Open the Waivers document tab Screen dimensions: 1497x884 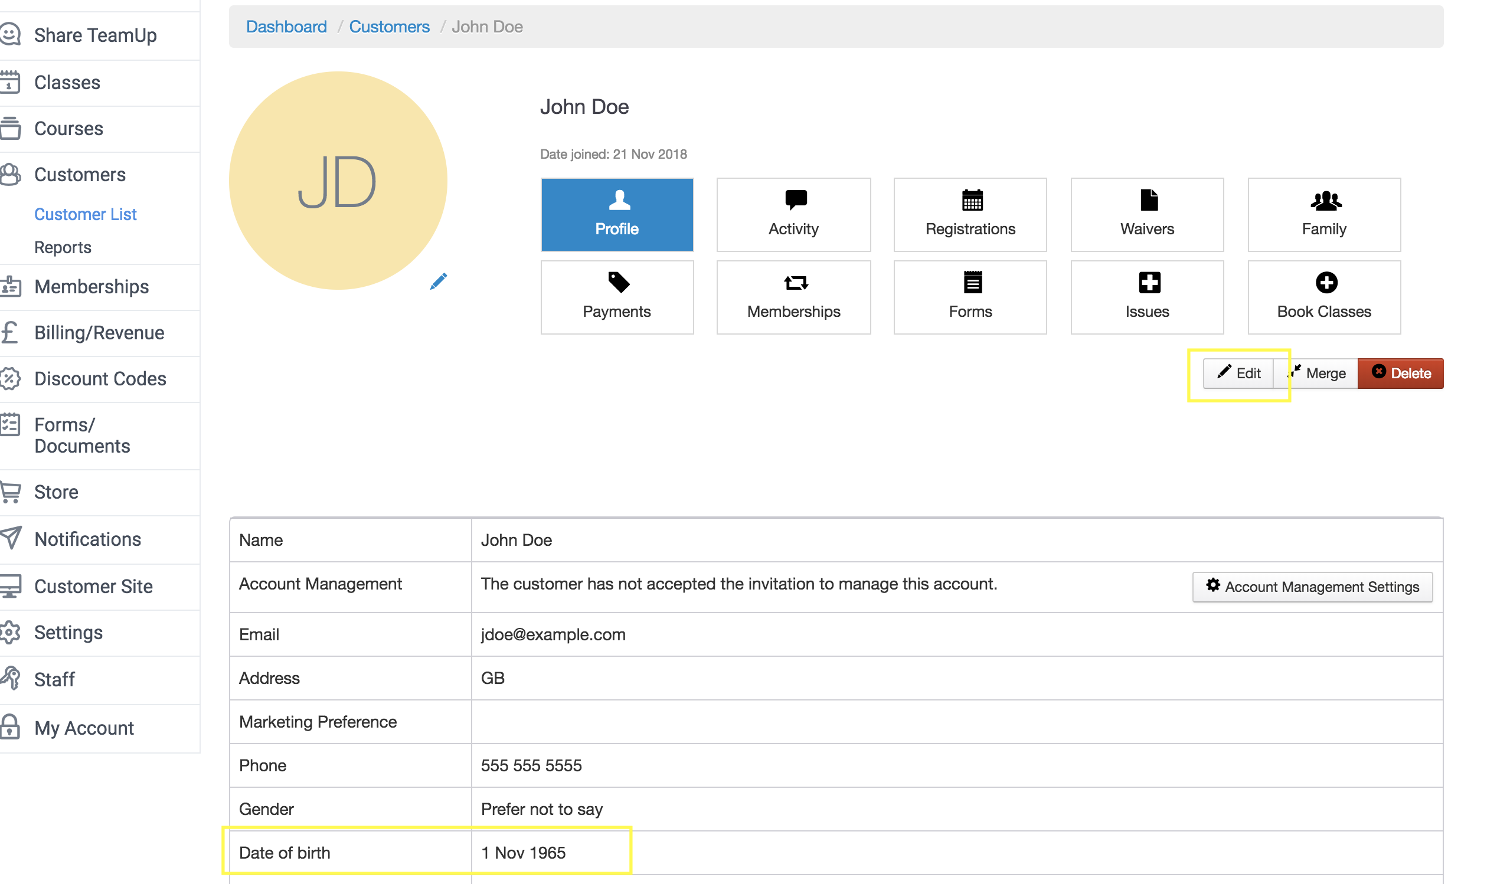coord(1147,214)
